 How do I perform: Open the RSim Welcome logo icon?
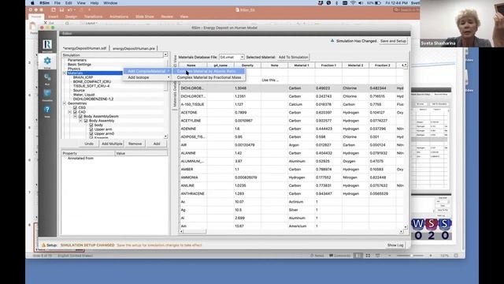[47, 45]
